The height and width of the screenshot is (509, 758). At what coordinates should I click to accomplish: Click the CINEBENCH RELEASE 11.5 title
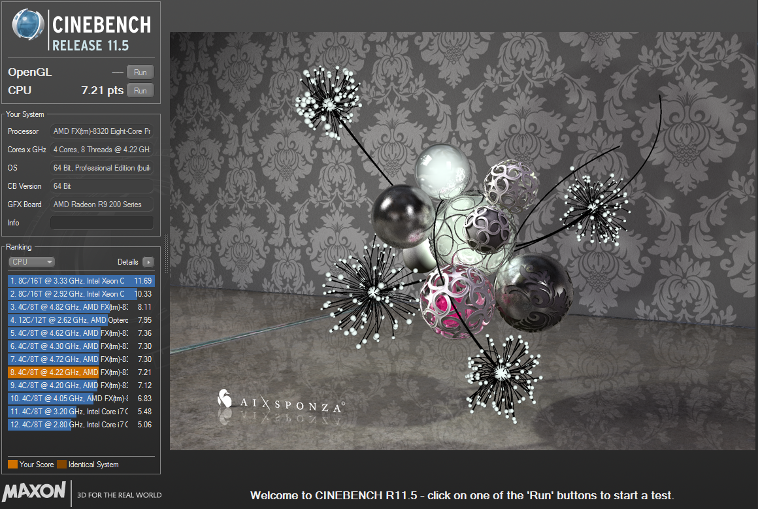(x=101, y=33)
